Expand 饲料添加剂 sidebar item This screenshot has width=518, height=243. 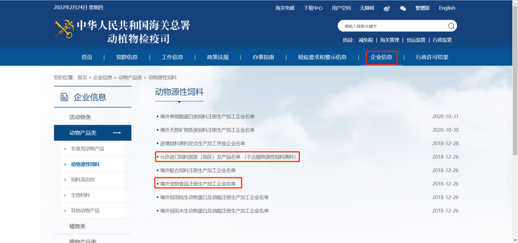click(x=82, y=180)
